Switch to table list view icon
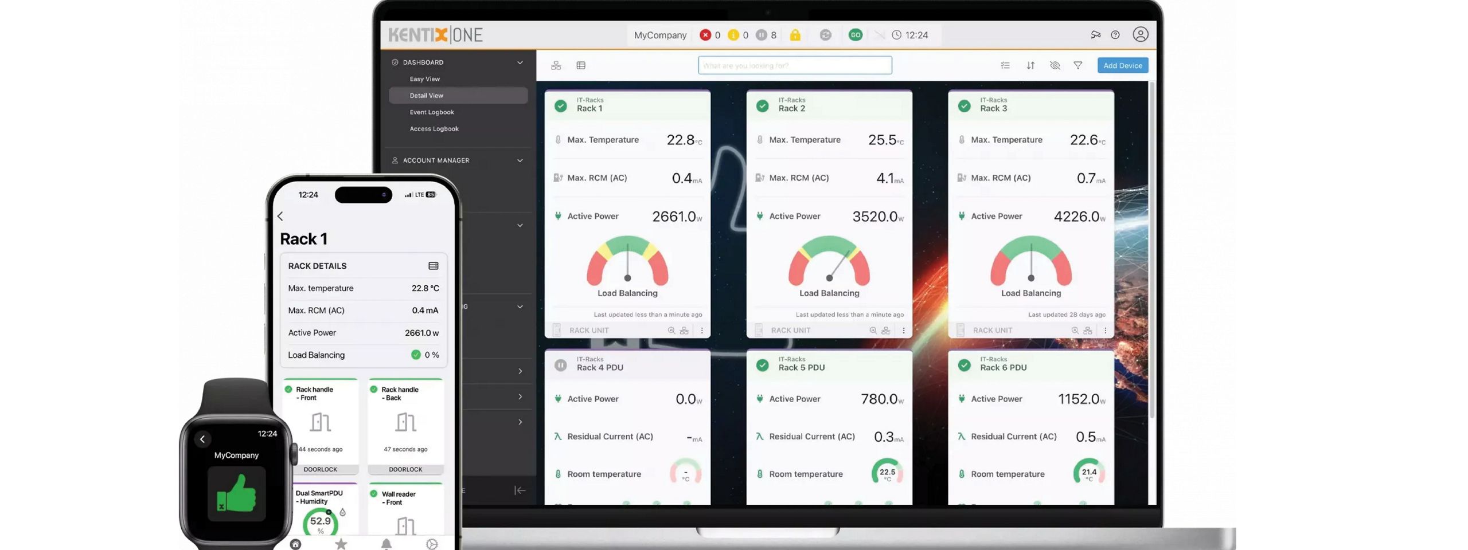The width and height of the screenshot is (1468, 550). 581,65
